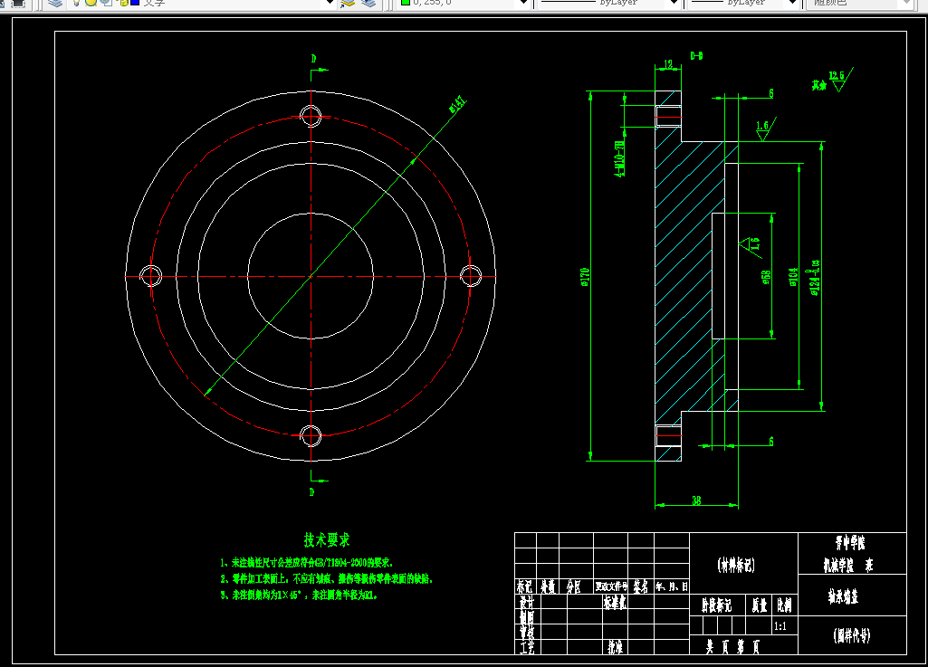Viewport: 928px width, 667px height.
Task: Select the 1:1 scale value in title block
Action: (780, 626)
